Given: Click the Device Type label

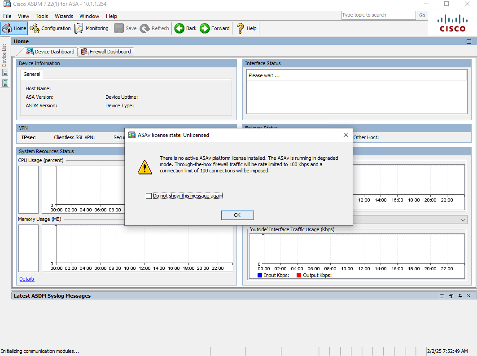Looking at the screenshot, I should click(119, 105).
